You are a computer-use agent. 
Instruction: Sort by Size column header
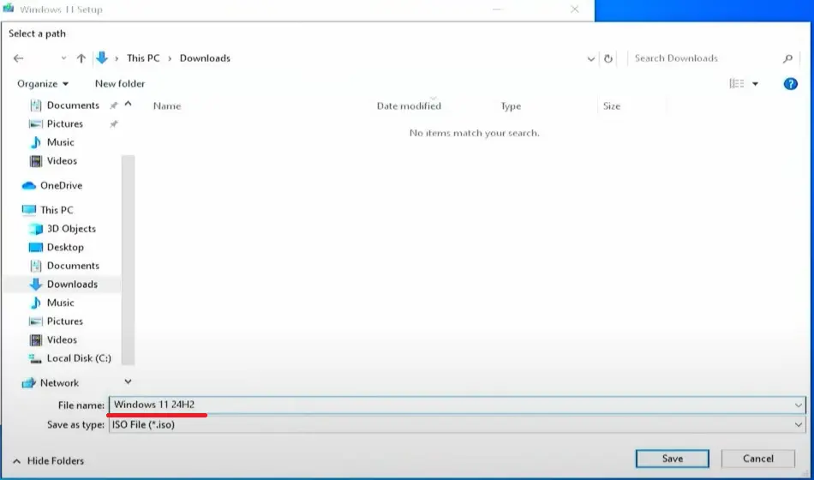611,106
